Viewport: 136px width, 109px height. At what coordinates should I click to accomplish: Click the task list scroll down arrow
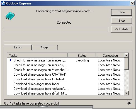[126, 93]
